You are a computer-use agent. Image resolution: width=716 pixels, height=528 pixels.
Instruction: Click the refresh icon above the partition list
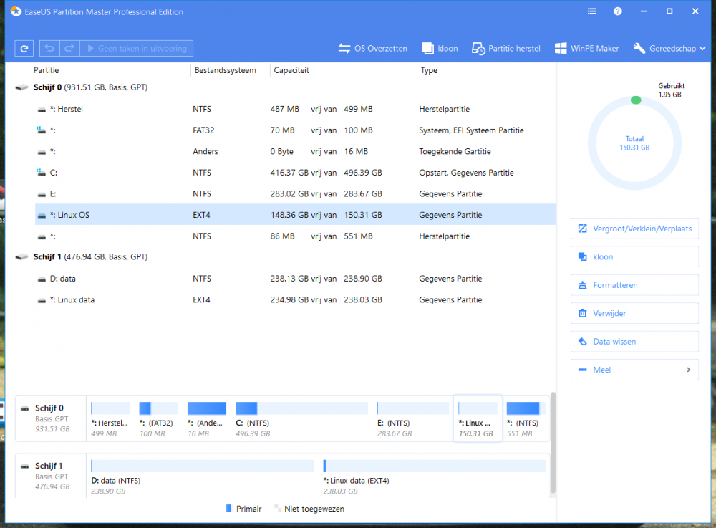click(x=24, y=48)
